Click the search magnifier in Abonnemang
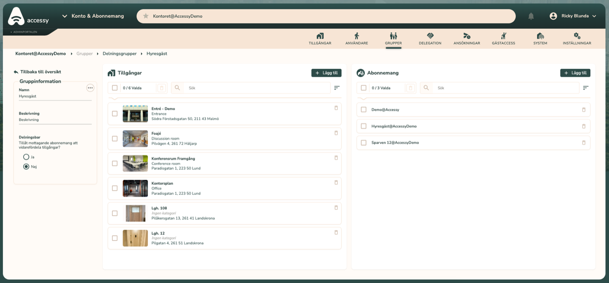This screenshot has height=283, width=609. (426, 88)
